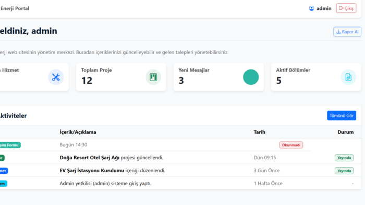This screenshot has width=365, height=205.
Task: Click the blue 'met' type badge
Action: 4,171
